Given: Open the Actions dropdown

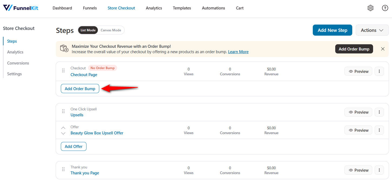Looking at the screenshot, I should click(372, 30).
